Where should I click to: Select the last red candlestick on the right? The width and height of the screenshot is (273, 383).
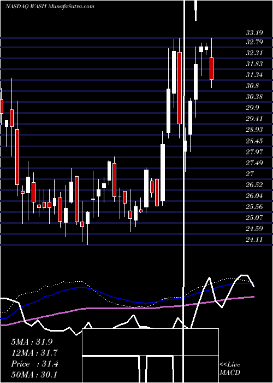pyautogui.click(x=212, y=68)
